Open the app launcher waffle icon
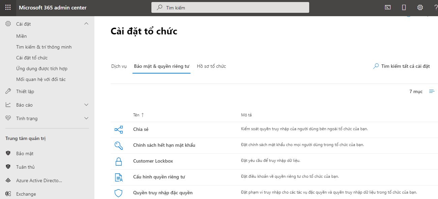Image resolution: width=438 pixels, height=199 pixels. (8, 7)
